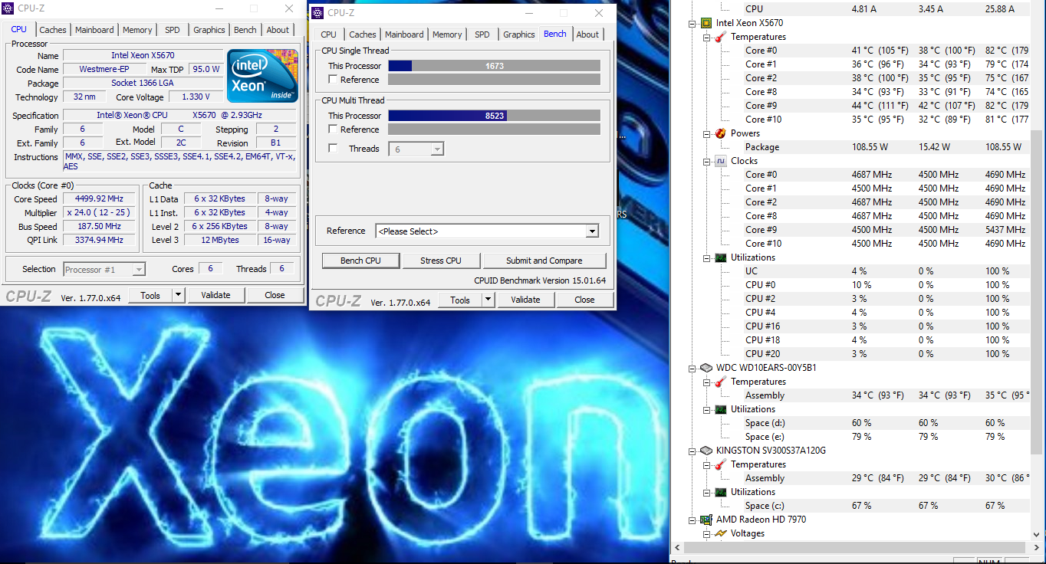Click the Utilizations icon under WDC WD10EARS-00Y5B1

tap(720, 409)
